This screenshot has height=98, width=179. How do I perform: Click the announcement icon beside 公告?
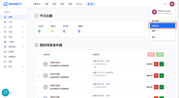tap(5, 22)
